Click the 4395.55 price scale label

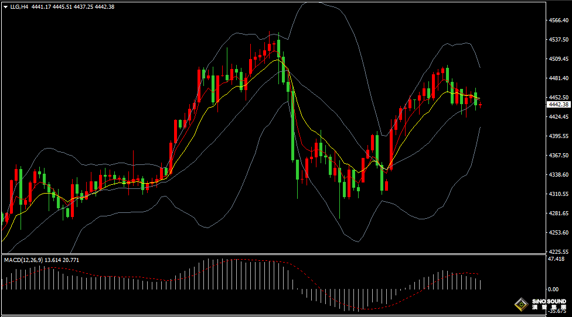coord(557,136)
